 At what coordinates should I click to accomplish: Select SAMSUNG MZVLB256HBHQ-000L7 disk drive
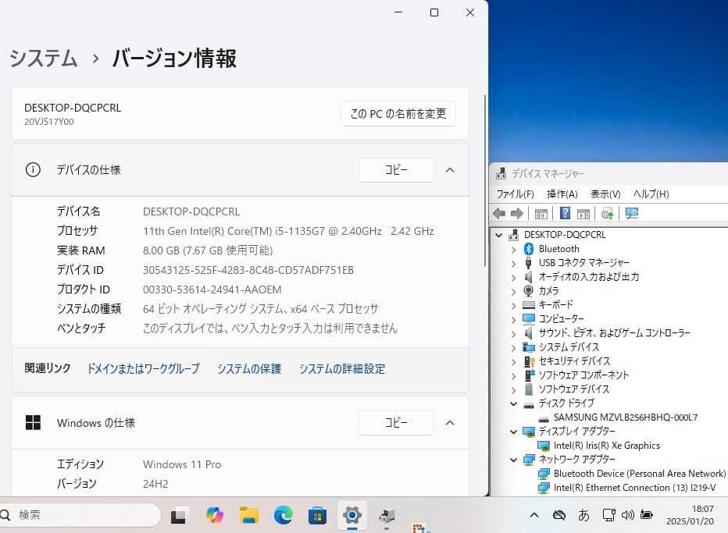[625, 418]
